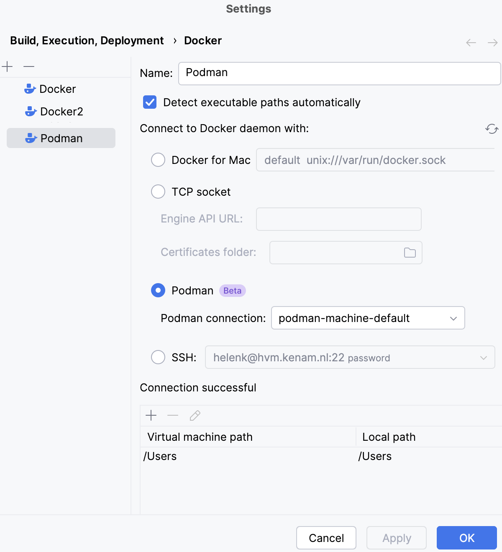Remove the selected Docker configuration
The image size is (502, 552).
[x=29, y=66]
